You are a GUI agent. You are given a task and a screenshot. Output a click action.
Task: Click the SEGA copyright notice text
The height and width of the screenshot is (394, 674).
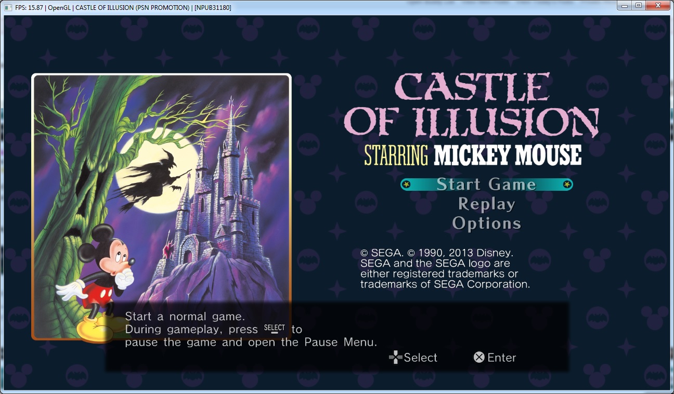pyautogui.click(x=445, y=269)
